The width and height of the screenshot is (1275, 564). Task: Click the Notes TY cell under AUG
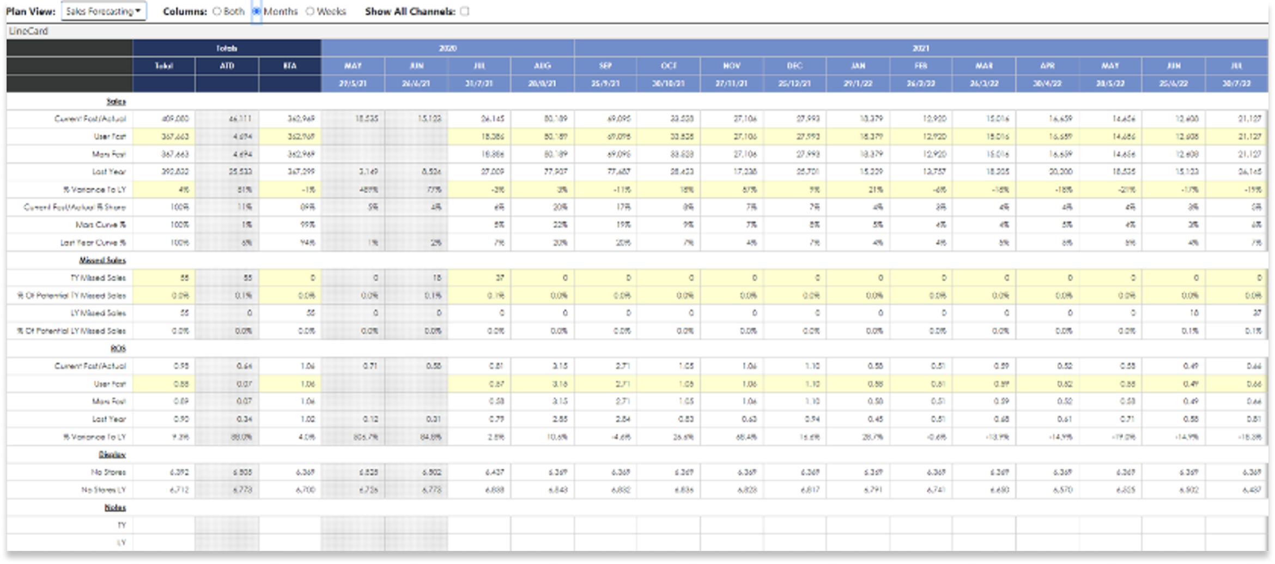543,525
